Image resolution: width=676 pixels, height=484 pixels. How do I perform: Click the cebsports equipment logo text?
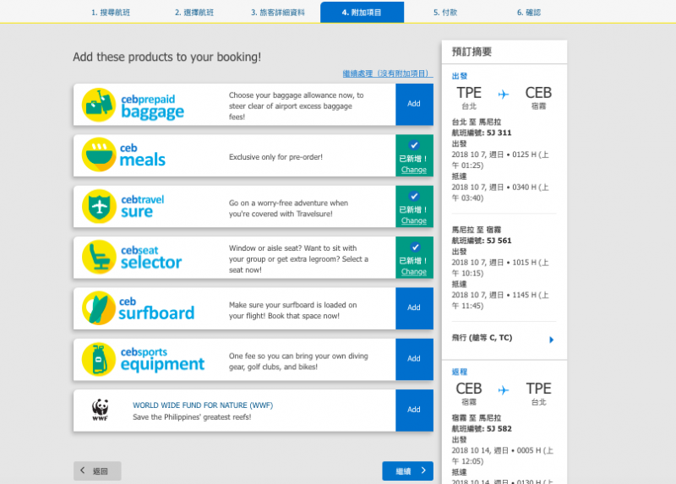162,360
